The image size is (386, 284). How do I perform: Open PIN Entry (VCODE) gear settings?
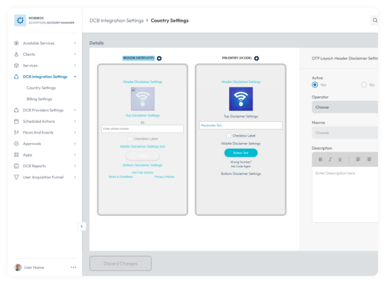256,58
